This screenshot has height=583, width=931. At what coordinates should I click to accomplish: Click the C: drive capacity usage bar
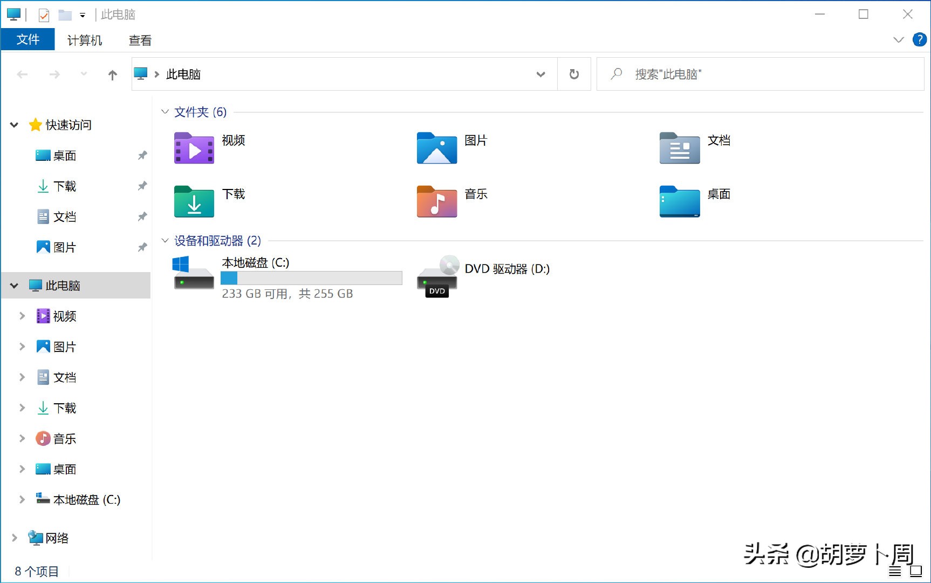tap(311, 278)
